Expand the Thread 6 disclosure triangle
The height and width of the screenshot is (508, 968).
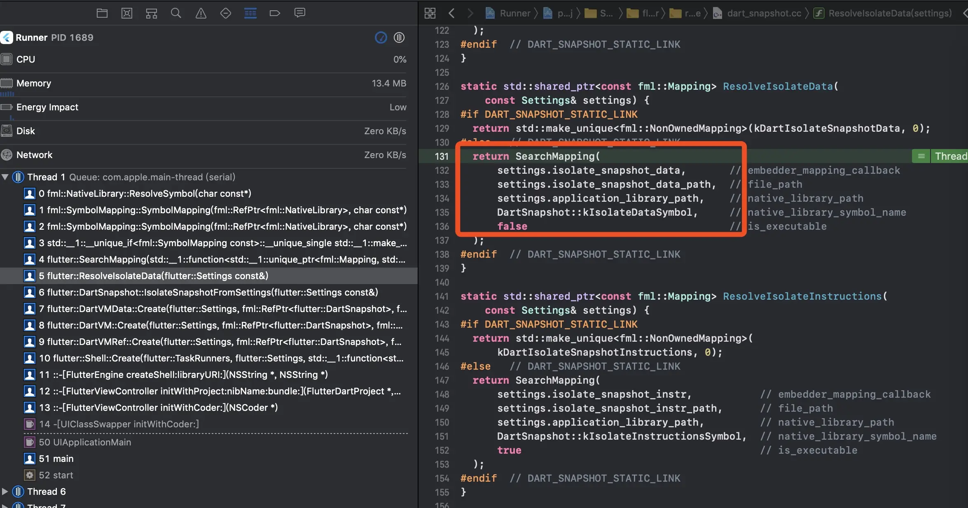click(5, 492)
